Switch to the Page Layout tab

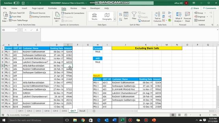(38, 8)
